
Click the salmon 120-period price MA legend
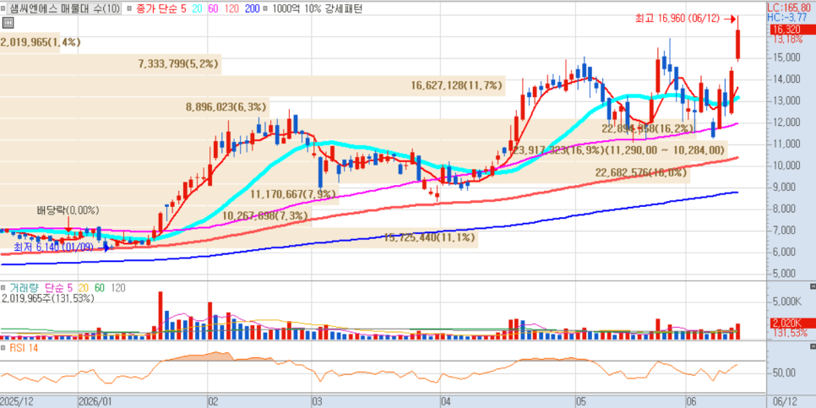coord(232,8)
